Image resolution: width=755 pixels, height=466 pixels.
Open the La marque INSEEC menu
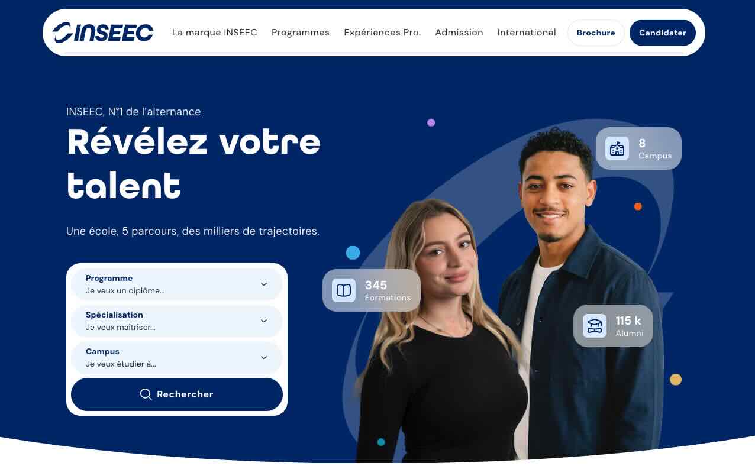pyautogui.click(x=215, y=33)
